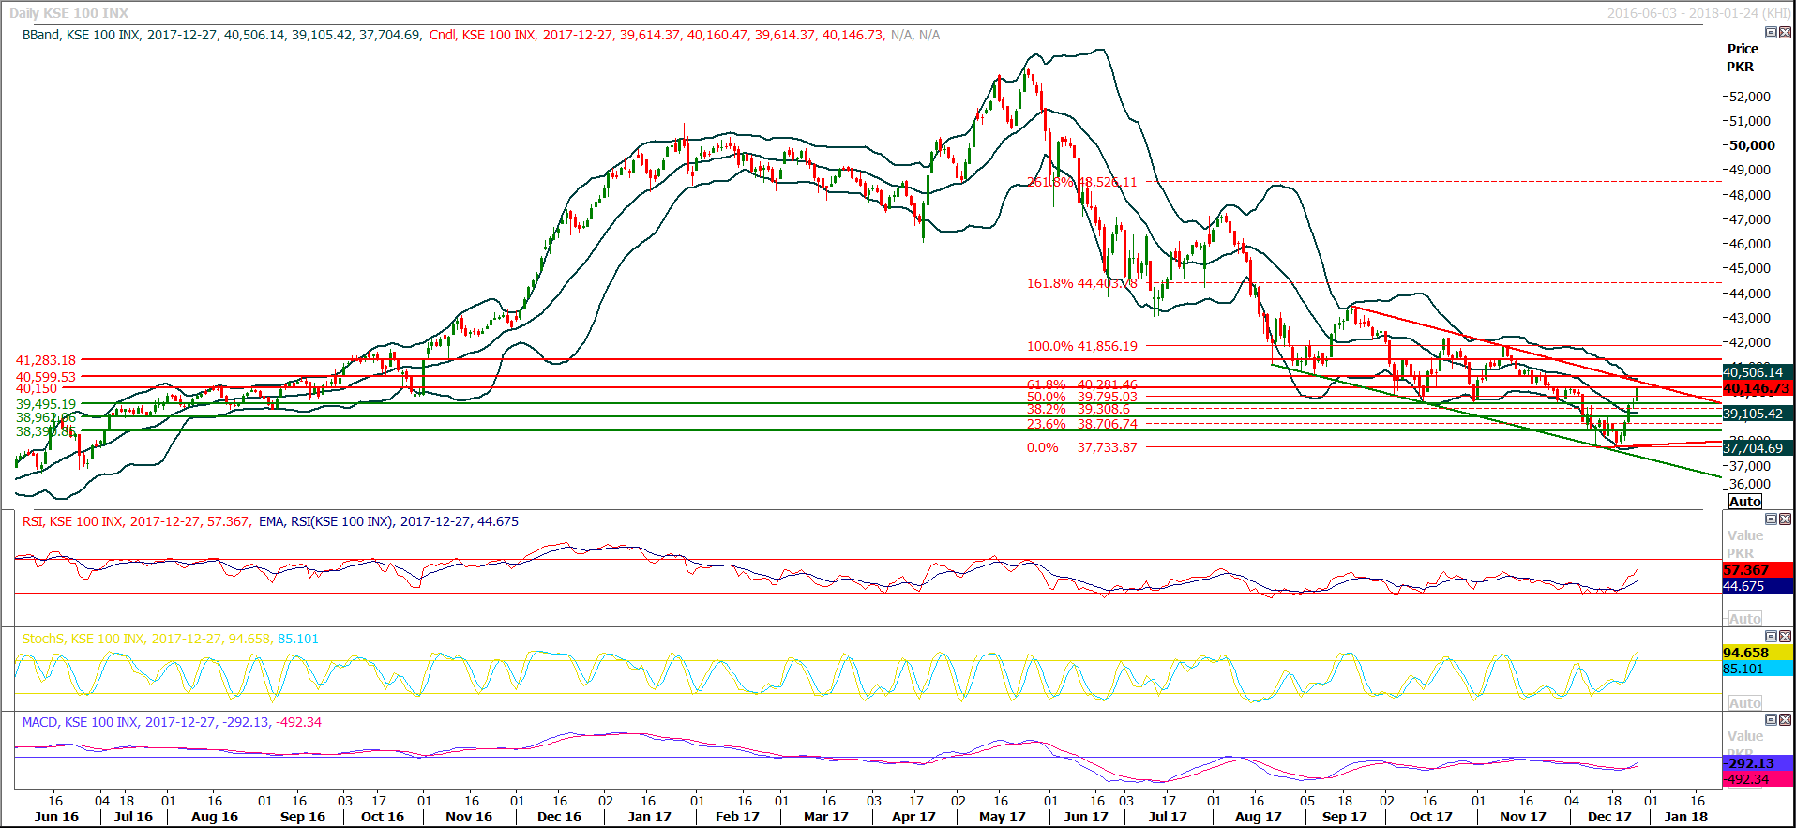Screen dimensions: 1796x828
Task: Click the 44,000 price axis label
Action: point(1750,294)
